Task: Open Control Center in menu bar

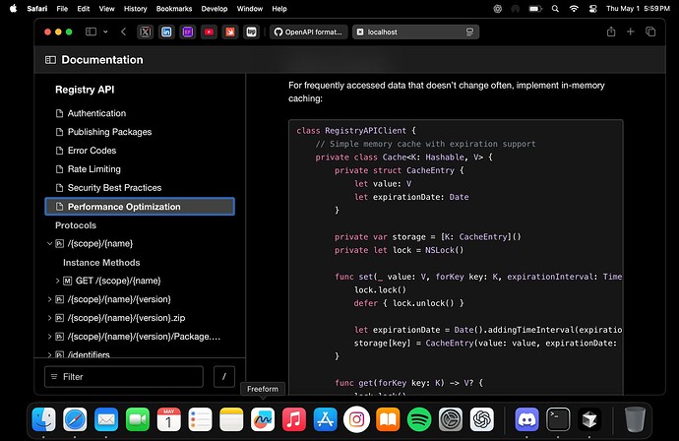Action: tap(592, 9)
